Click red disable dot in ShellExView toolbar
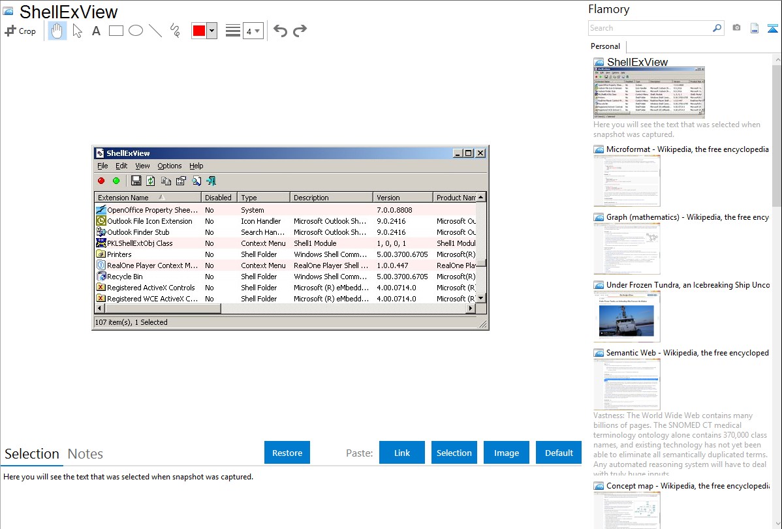This screenshot has height=529, width=782. tap(101, 181)
